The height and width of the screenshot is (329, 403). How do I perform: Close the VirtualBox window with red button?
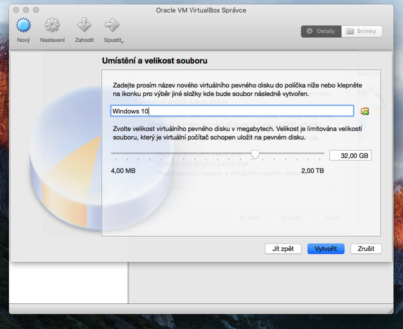[x=15, y=10]
